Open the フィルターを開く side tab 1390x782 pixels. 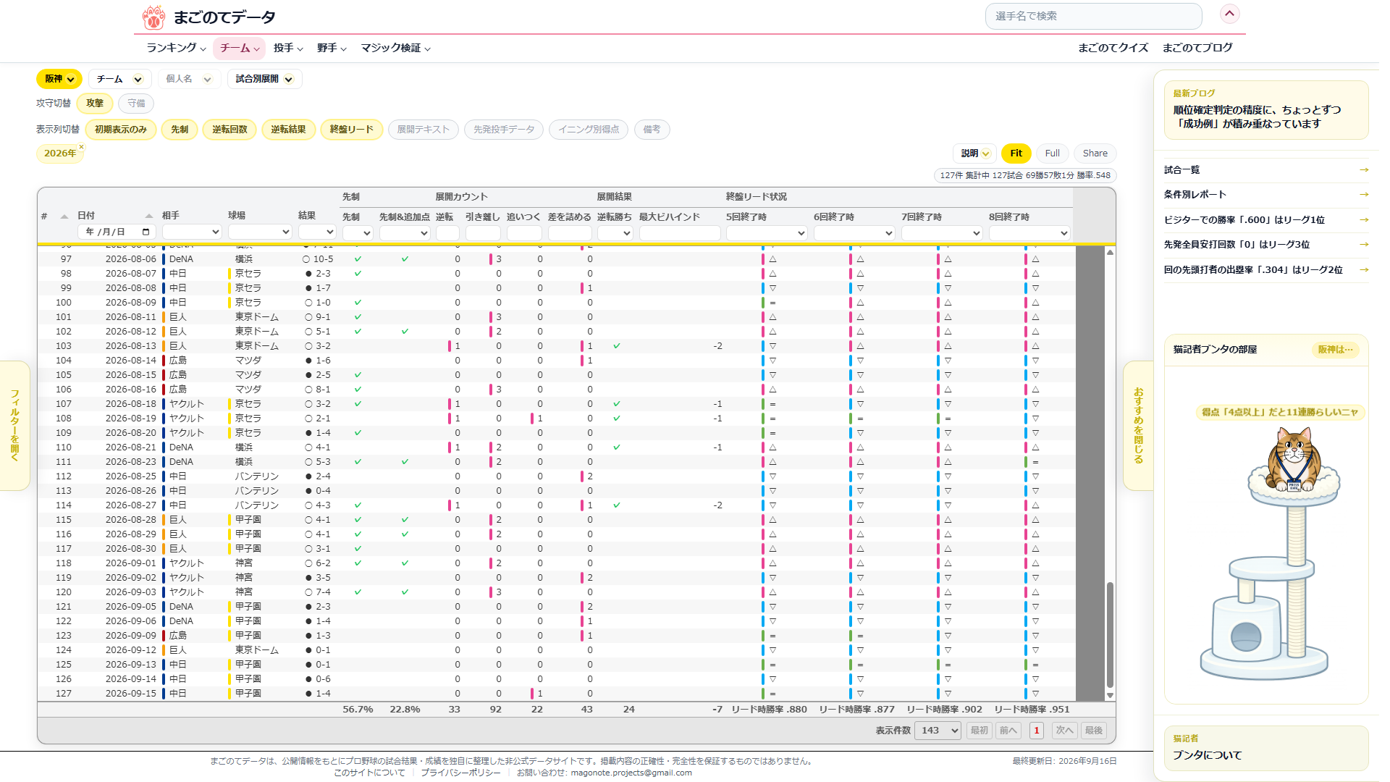(x=14, y=426)
